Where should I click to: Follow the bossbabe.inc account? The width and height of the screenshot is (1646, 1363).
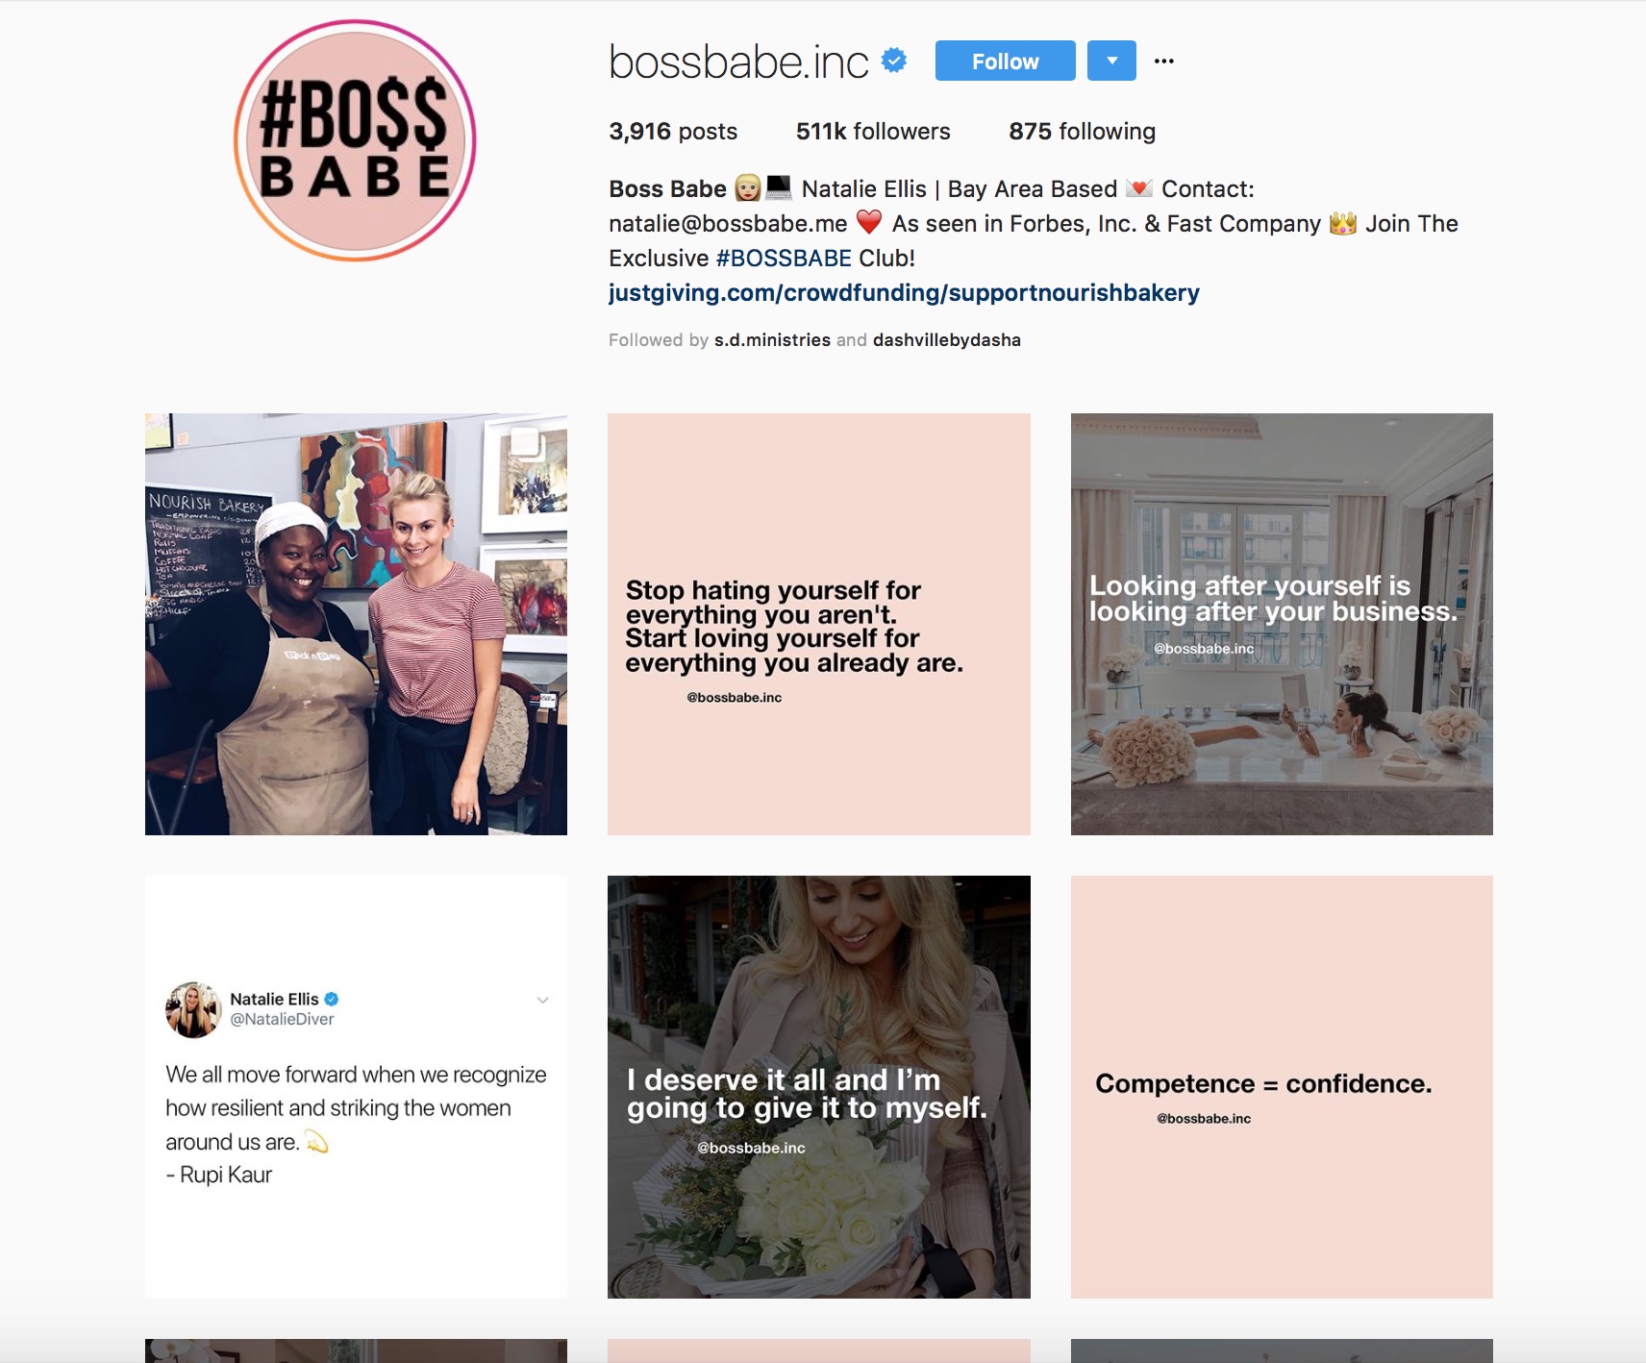(x=1005, y=61)
